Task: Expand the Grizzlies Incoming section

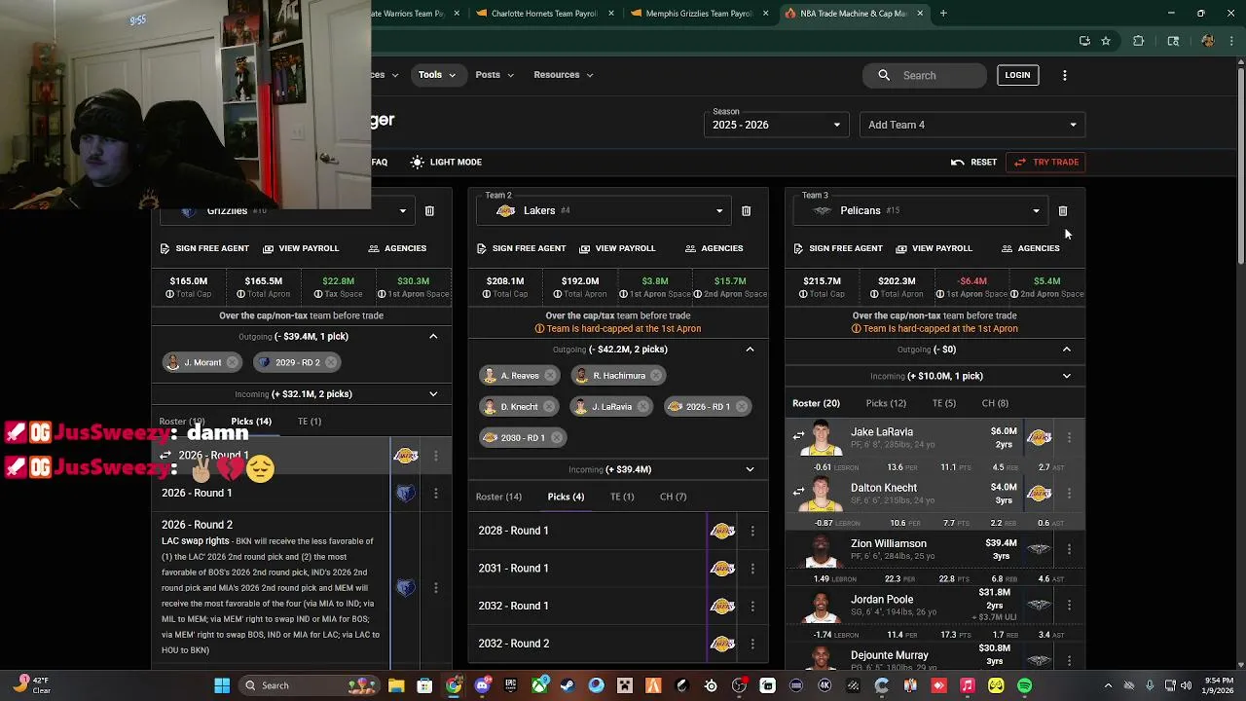Action: click(433, 394)
